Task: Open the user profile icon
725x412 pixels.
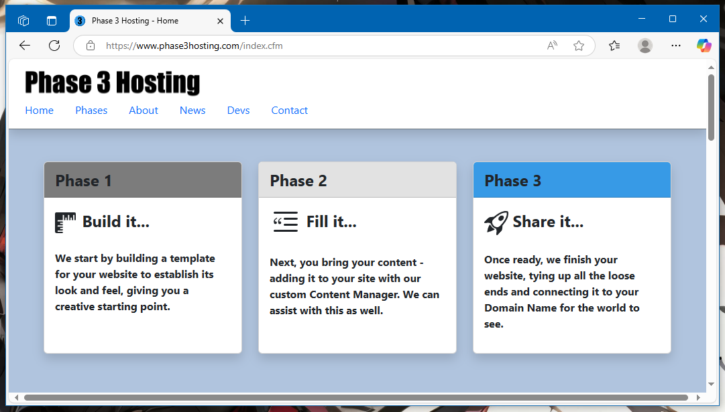Action: [x=645, y=46]
